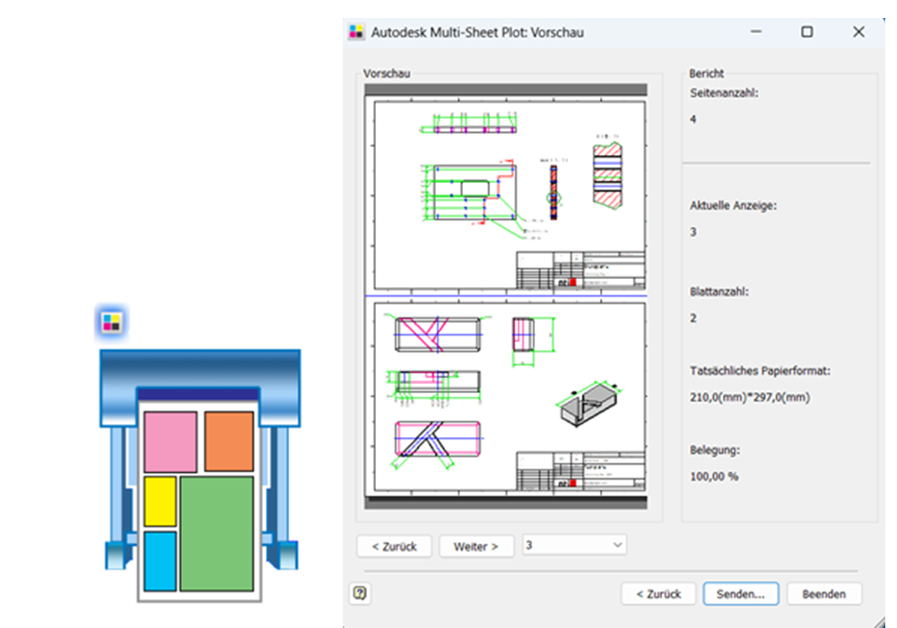Open the page number dropdown showing 3
The height and width of the screenshot is (628, 897).
(x=574, y=545)
